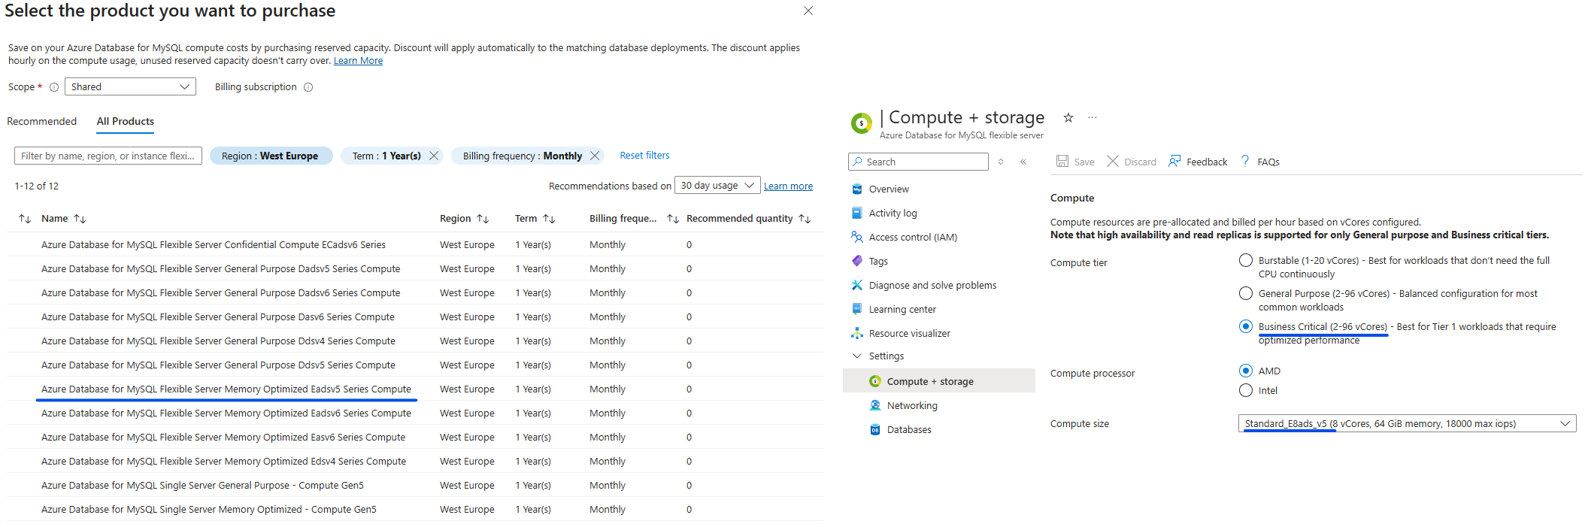This screenshot has width=1585, height=527.
Task: Open Networking in the settings menu
Action: [911, 405]
